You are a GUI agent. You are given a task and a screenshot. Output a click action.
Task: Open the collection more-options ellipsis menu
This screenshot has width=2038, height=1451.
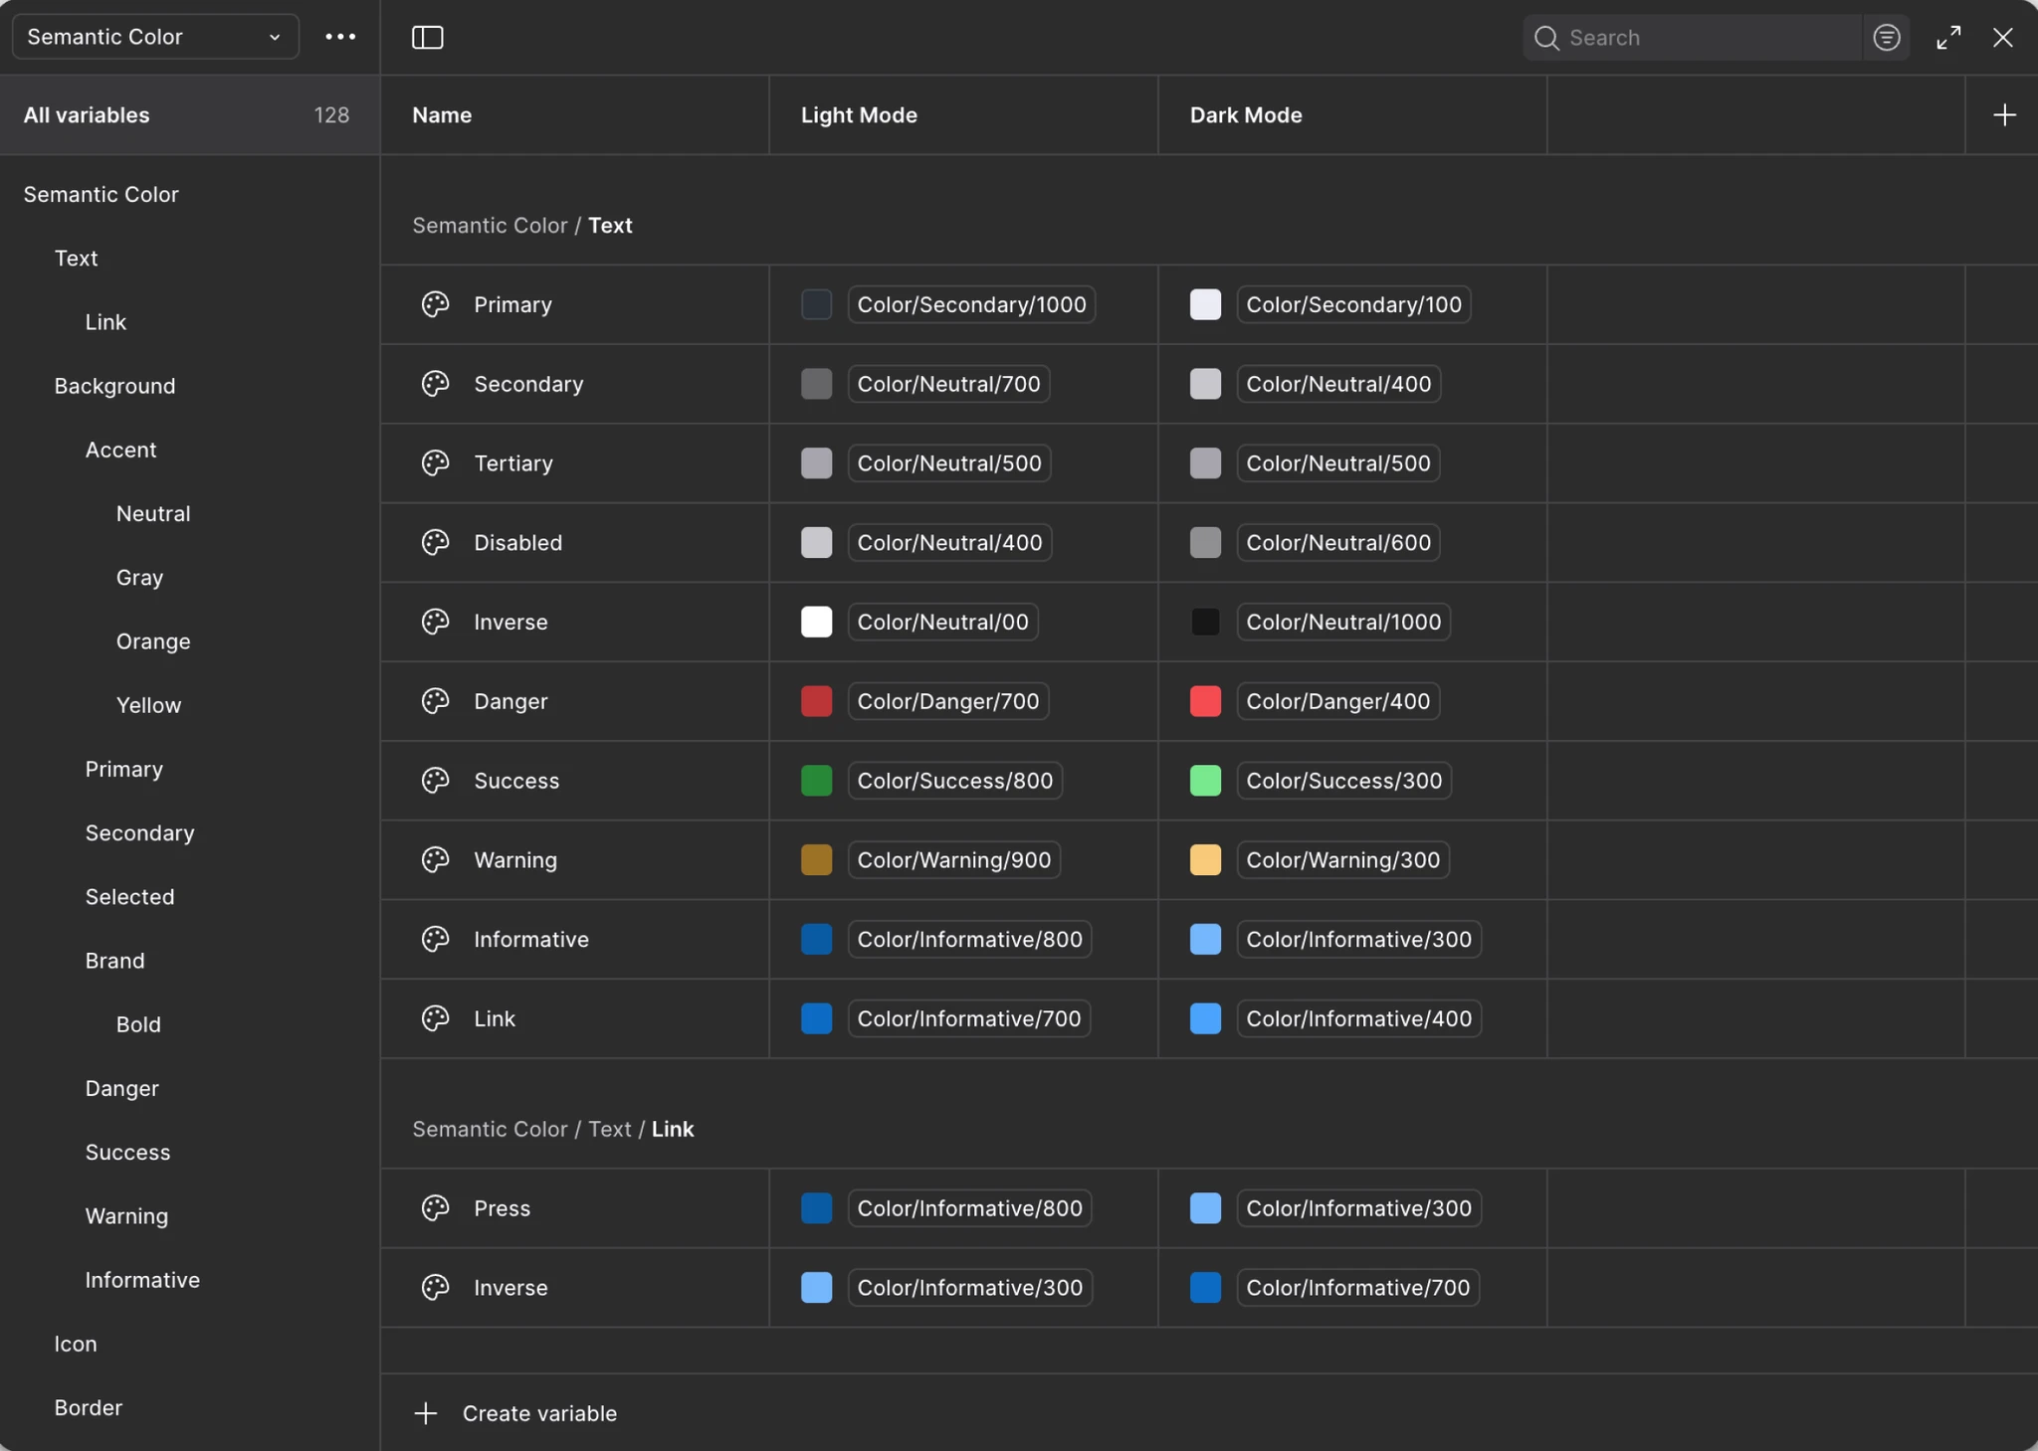pos(340,37)
